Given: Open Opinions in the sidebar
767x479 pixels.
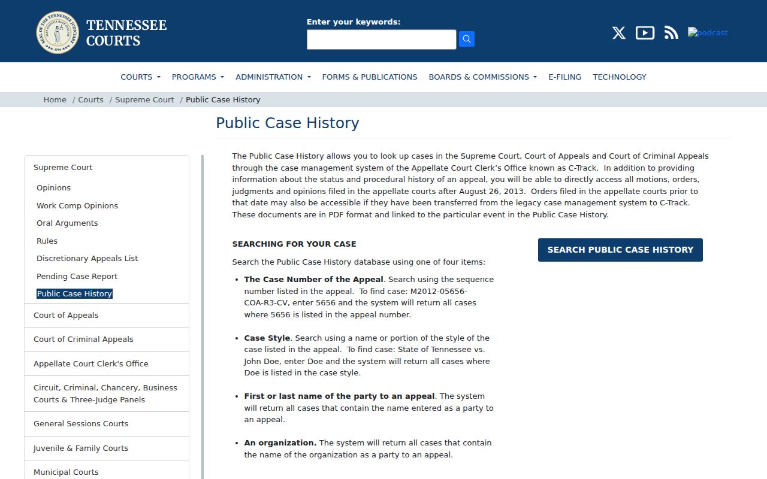Looking at the screenshot, I should (53, 188).
